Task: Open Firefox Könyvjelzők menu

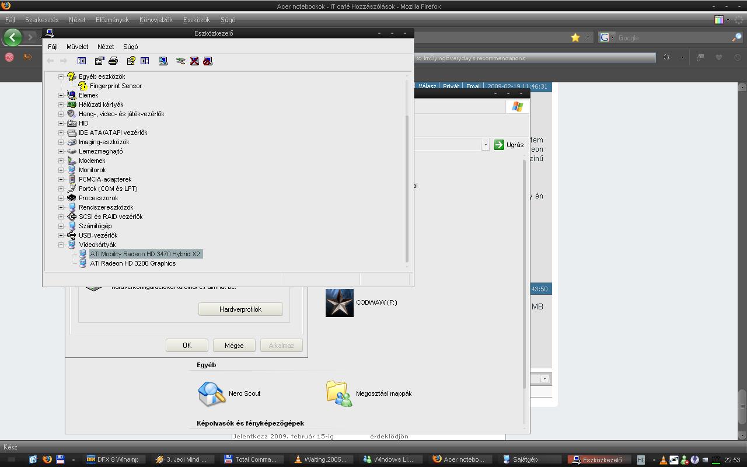Action: tap(156, 20)
